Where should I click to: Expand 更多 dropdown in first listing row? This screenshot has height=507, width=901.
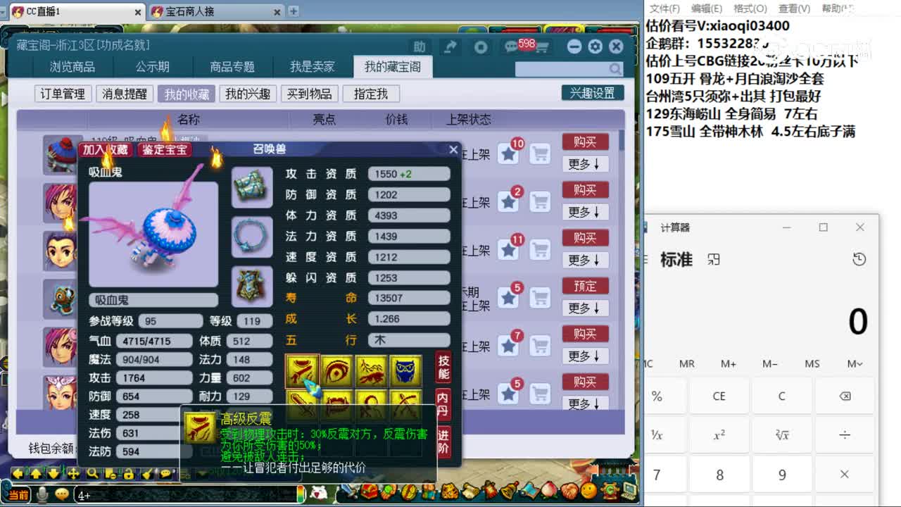pyautogui.click(x=585, y=164)
